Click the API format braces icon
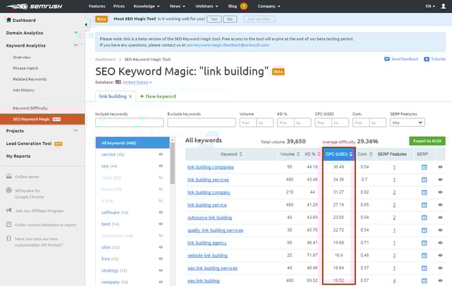This screenshot has width=452, height=286. 9,238
